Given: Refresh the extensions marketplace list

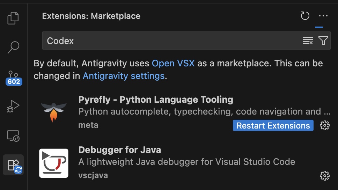Looking at the screenshot, I should tap(305, 16).
